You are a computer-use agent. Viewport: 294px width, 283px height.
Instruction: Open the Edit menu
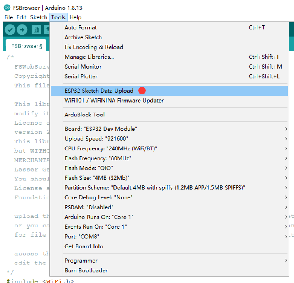[21, 17]
